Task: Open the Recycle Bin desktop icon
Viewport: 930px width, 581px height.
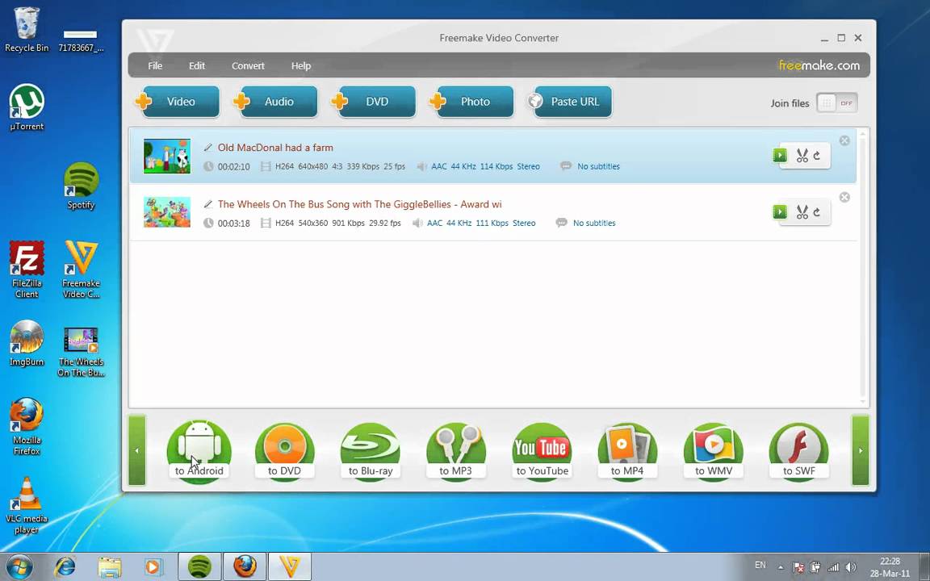Action: click(x=27, y=30)
